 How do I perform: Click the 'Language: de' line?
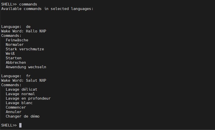[16, 27]
